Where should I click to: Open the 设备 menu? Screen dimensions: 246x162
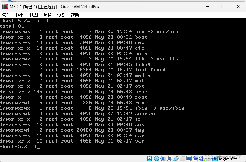click(x=61, y=15)
